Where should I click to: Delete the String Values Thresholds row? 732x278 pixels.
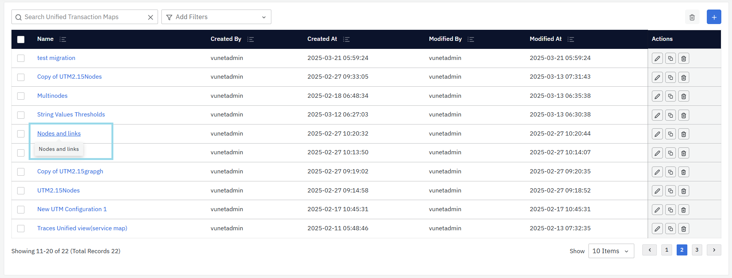point(684,115)
